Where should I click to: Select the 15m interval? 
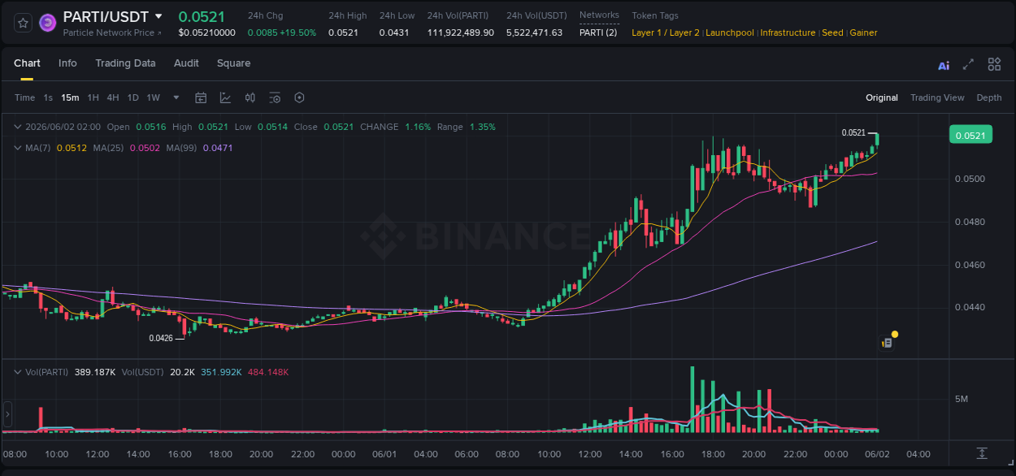[x=70, y=97]
